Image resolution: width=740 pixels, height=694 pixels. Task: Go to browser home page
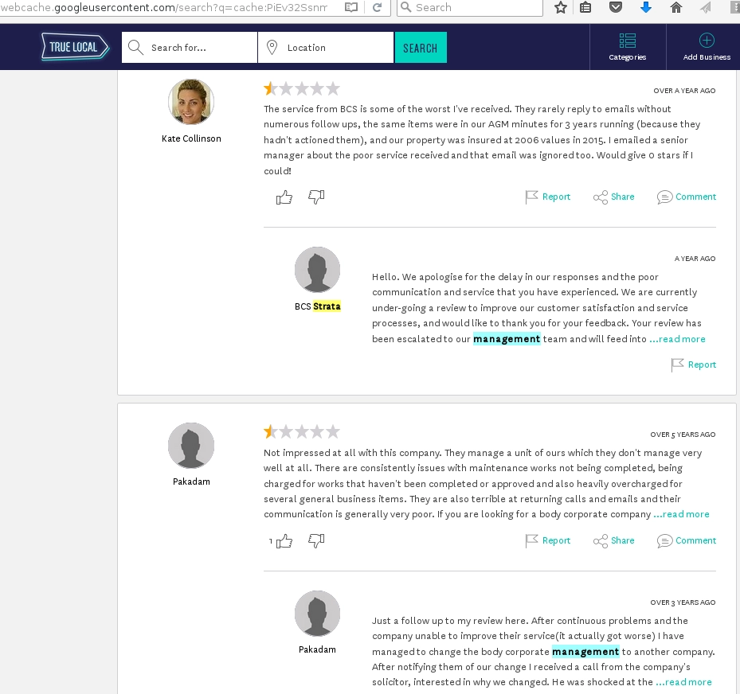tap(675, 7)
